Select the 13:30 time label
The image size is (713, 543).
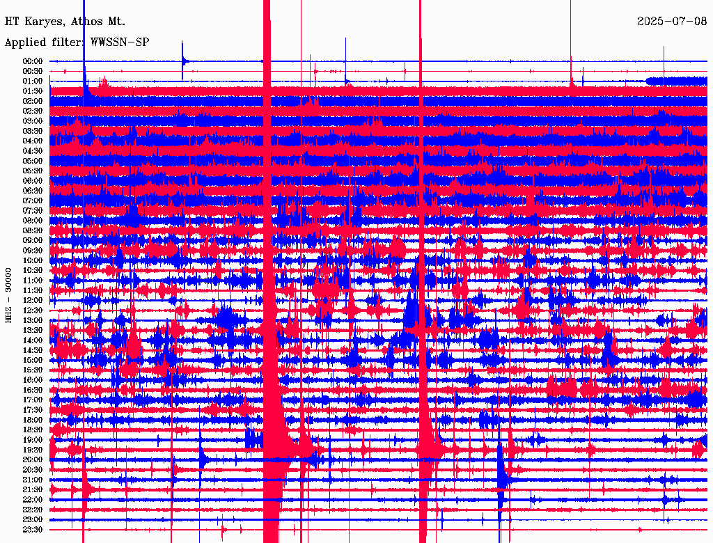(x=33, y=331)
